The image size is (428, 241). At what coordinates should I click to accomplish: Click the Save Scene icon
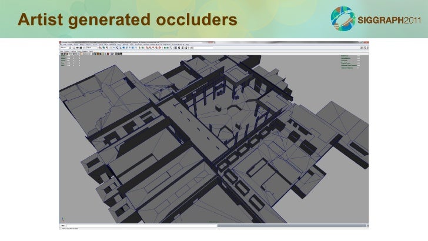pos(81,48)
